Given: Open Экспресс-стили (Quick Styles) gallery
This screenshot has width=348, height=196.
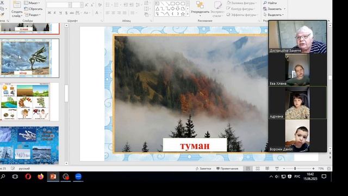Looking at the screenshot, I should pos(217,9).
